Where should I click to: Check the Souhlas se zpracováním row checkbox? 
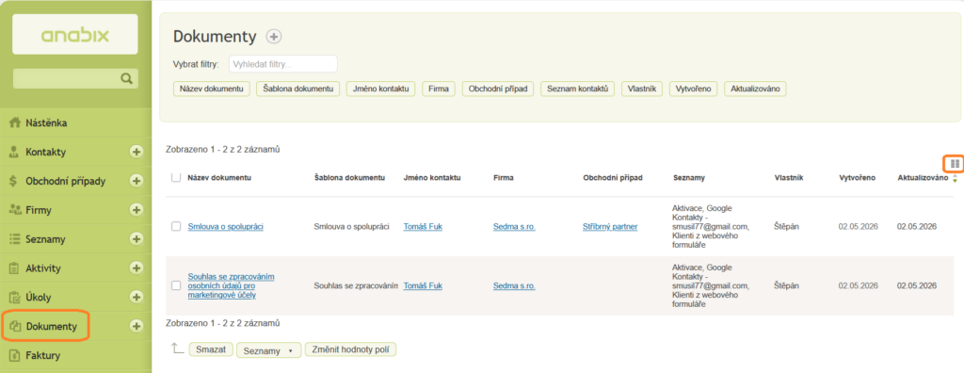pyautogui.click(x=176, y=285)
